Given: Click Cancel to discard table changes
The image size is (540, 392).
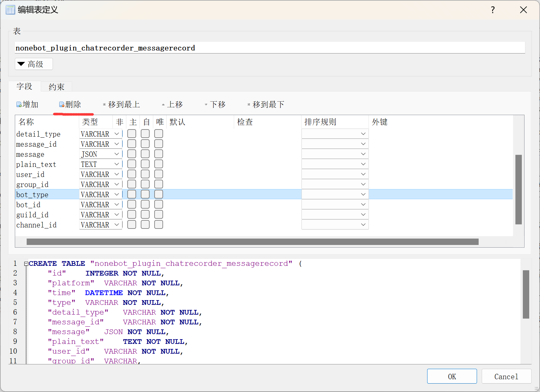Looking at the screenshot, I should click(506, 376).
